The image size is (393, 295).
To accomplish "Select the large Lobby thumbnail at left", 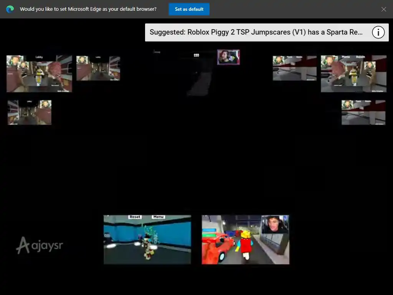I will tap(40, 74).
